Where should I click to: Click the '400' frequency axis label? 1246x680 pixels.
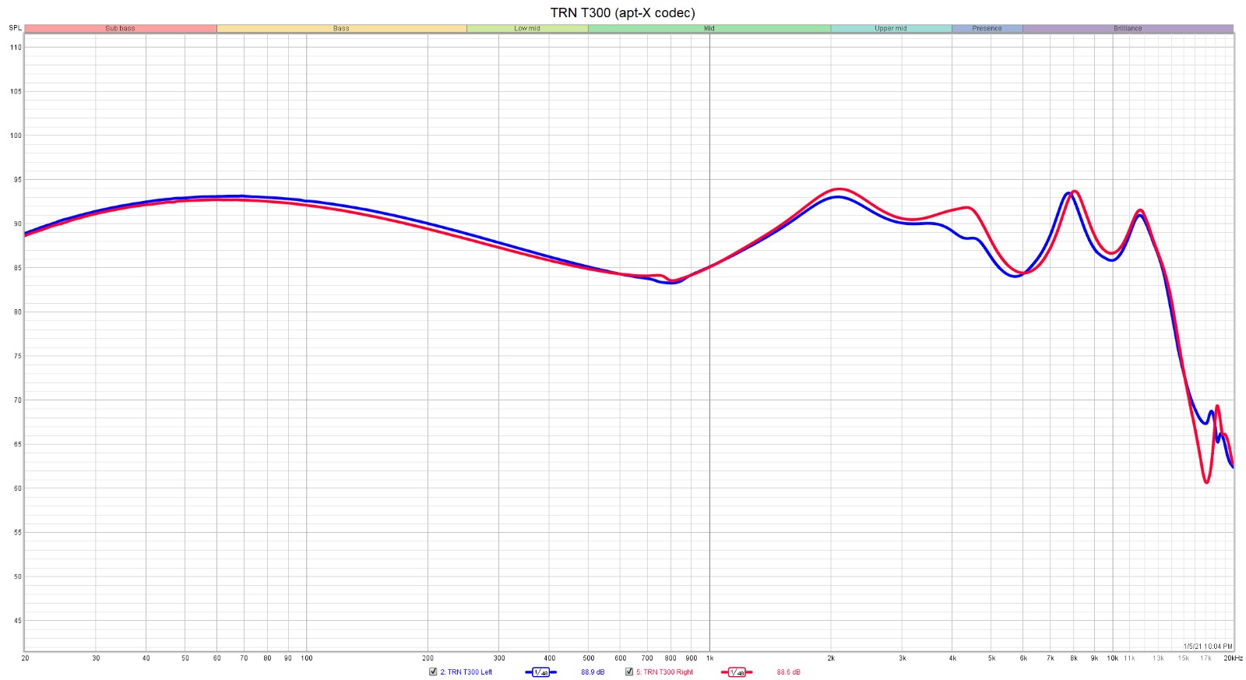tap(550, 658)
